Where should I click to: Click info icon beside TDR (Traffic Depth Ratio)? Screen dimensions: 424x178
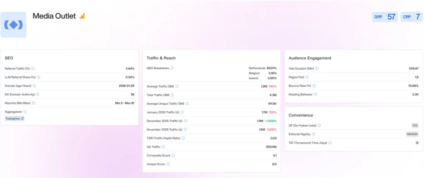pos(183,138)
